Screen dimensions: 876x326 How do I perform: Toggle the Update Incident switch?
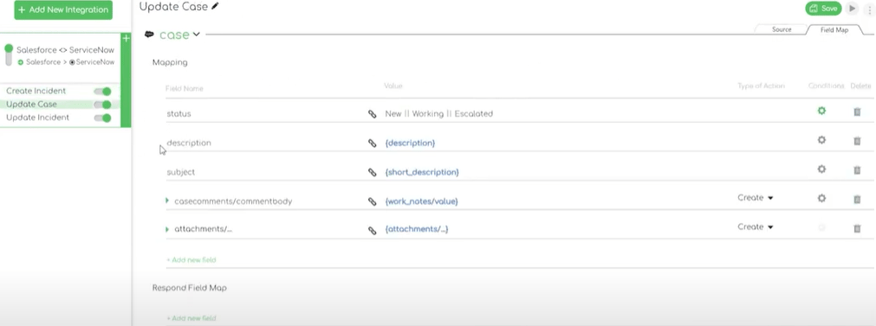point(103,118)
